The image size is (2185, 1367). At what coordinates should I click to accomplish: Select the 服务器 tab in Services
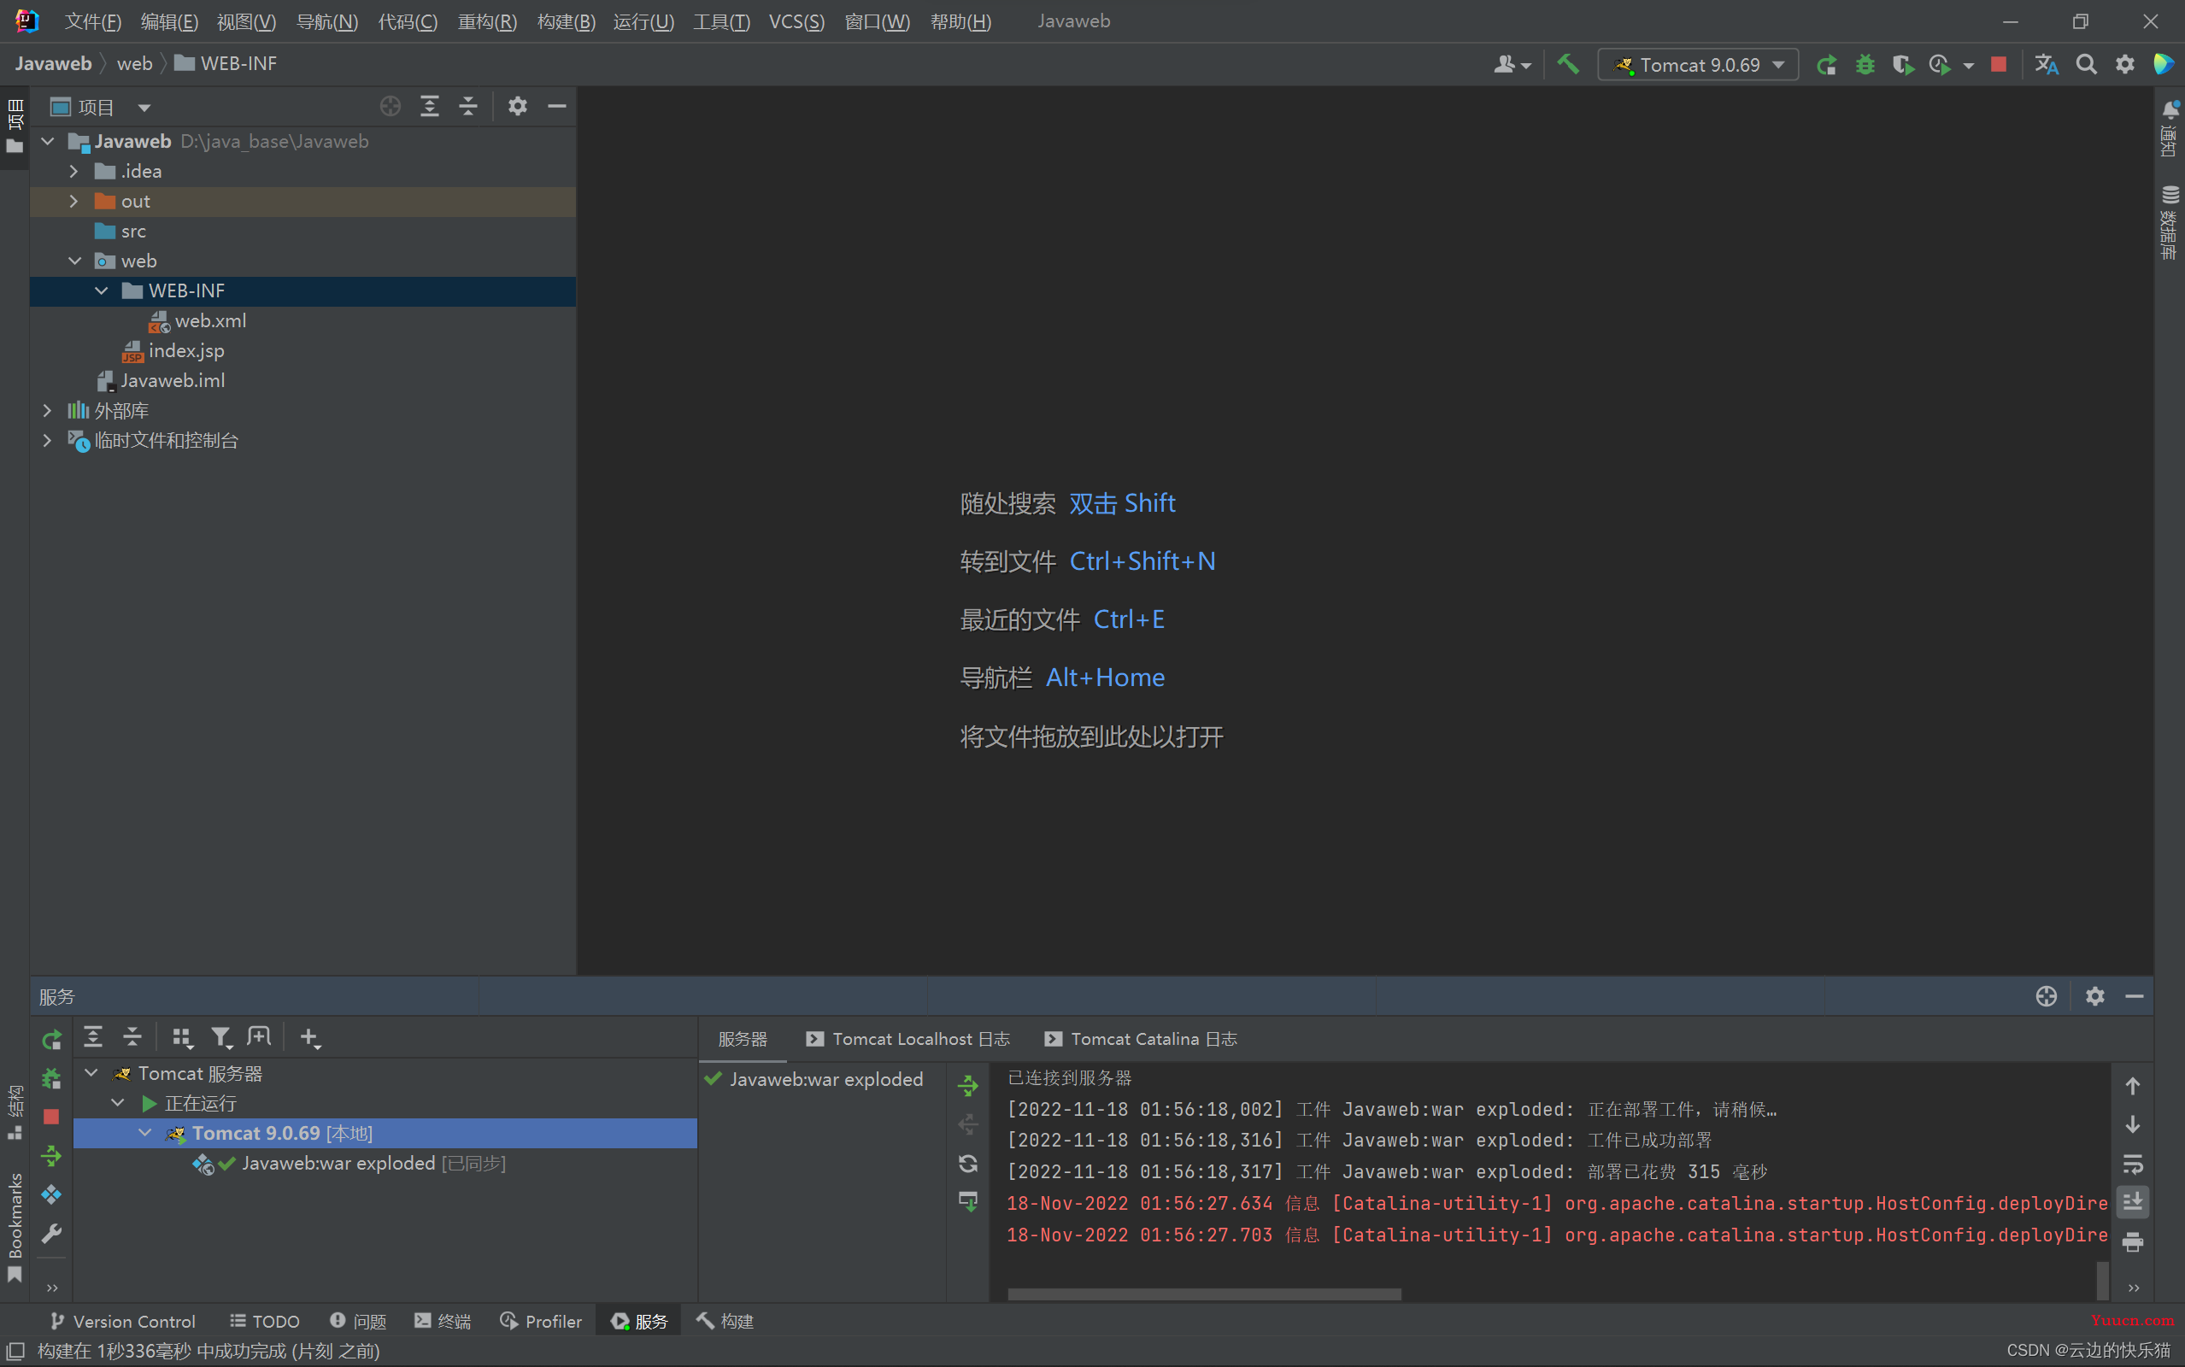click(743, 1039)
